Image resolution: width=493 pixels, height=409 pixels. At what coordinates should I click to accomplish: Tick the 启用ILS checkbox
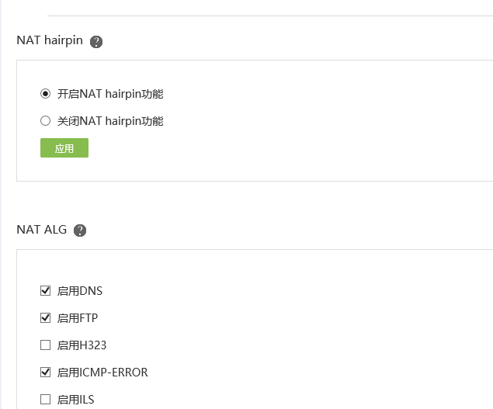[45, 400]
